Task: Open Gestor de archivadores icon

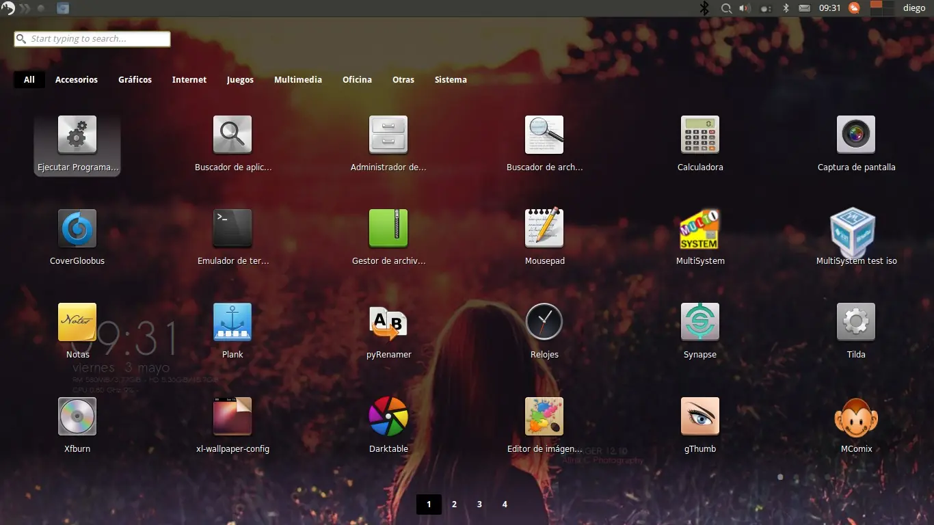Action: 388,228
